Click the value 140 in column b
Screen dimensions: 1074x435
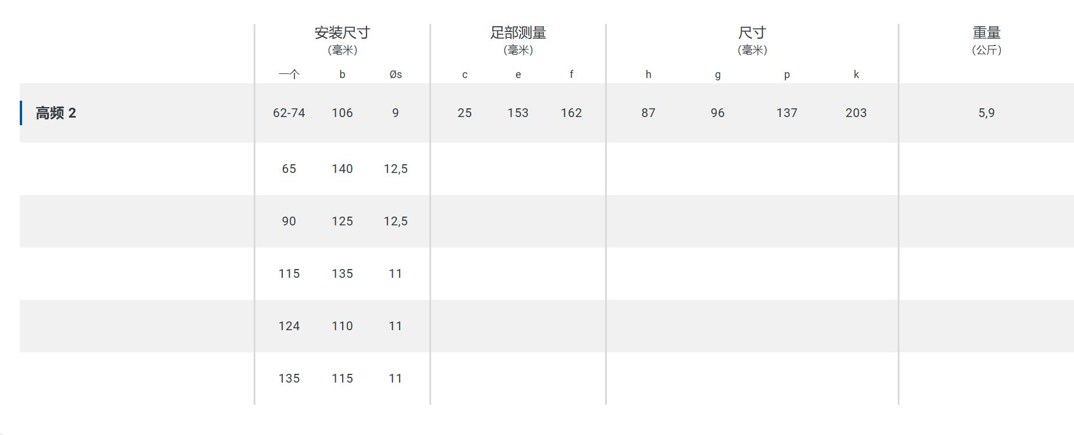[x=342, y=169]
